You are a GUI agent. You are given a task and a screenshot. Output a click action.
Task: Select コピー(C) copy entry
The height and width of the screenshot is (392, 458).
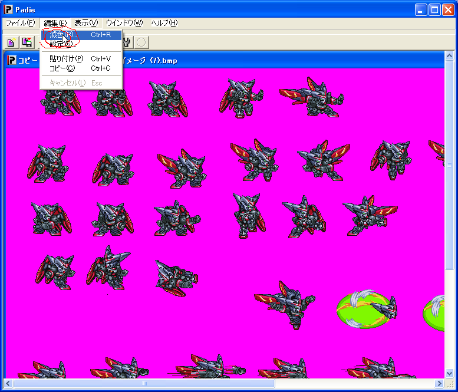(x=81, y=68)
